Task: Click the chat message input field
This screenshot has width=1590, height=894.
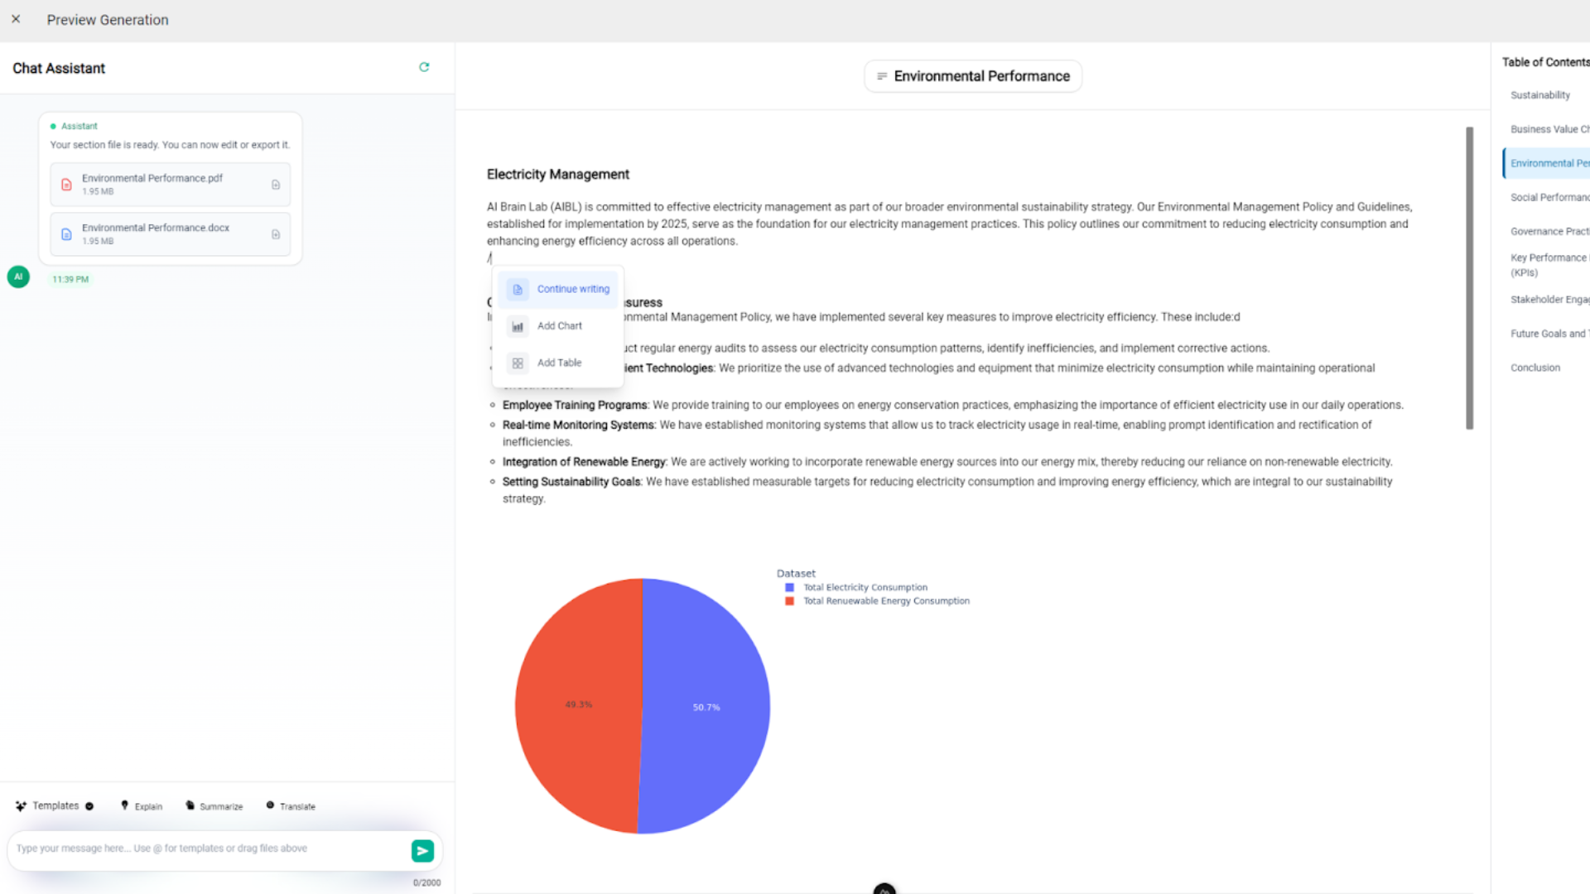Action: click(x=207, y=848)
